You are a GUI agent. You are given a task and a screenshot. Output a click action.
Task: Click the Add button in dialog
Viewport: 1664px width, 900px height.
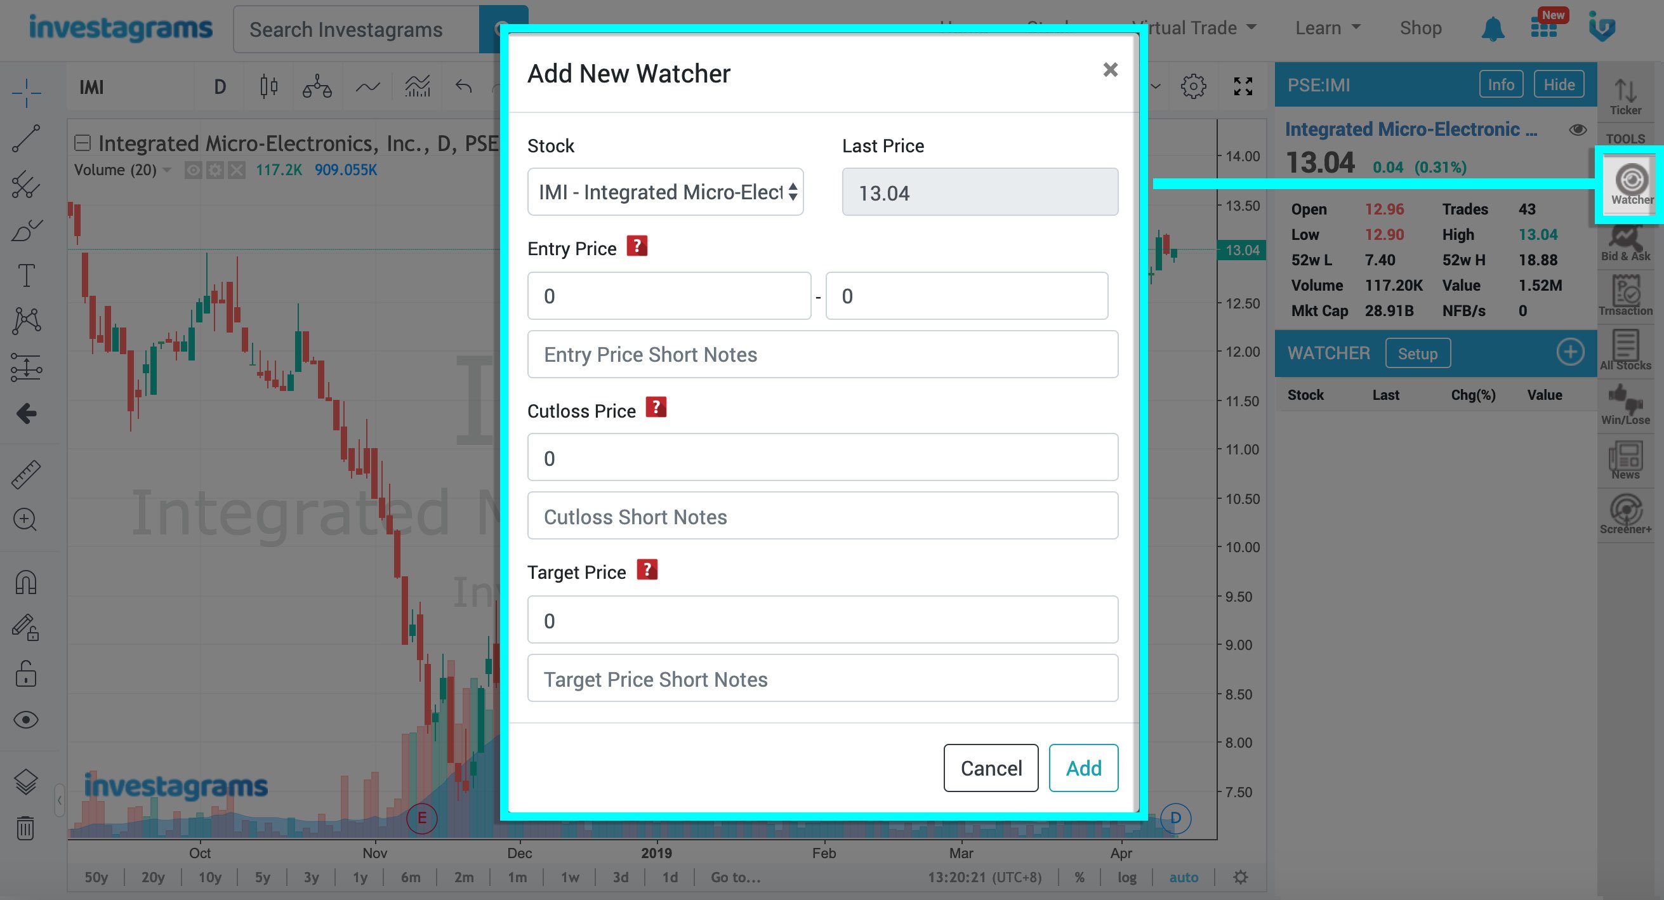[x=1083, y=767]
